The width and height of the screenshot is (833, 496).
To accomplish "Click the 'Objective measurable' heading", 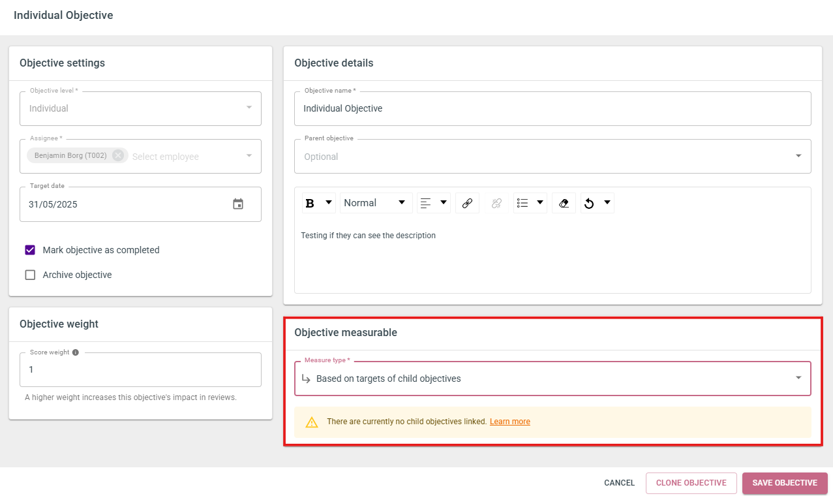I will [346, 333].
